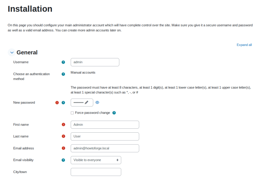
Task: Open help for authentication method
Action: [x=63, y=74]
